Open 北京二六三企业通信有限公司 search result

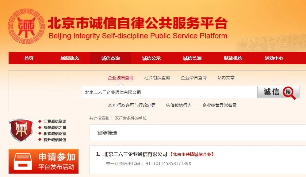(136, 154)
